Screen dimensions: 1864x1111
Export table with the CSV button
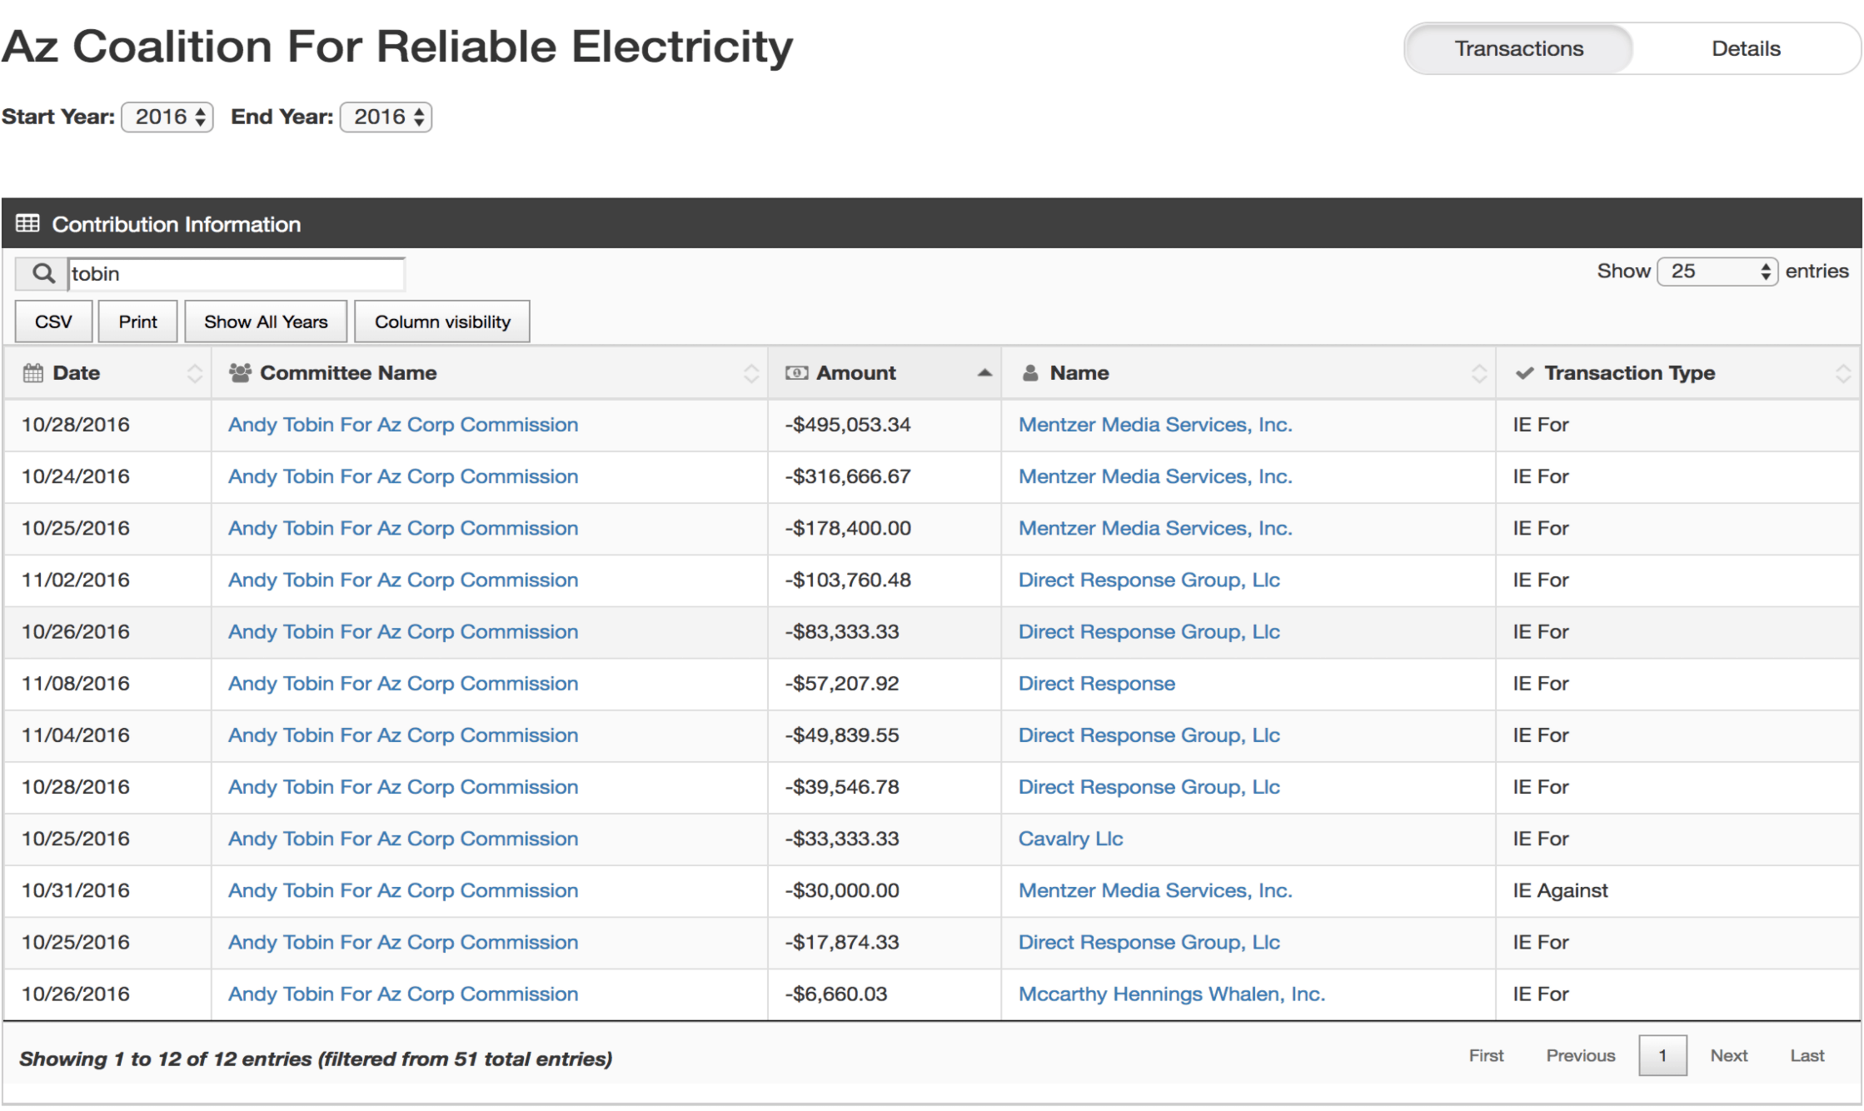(x=53, y=321)
